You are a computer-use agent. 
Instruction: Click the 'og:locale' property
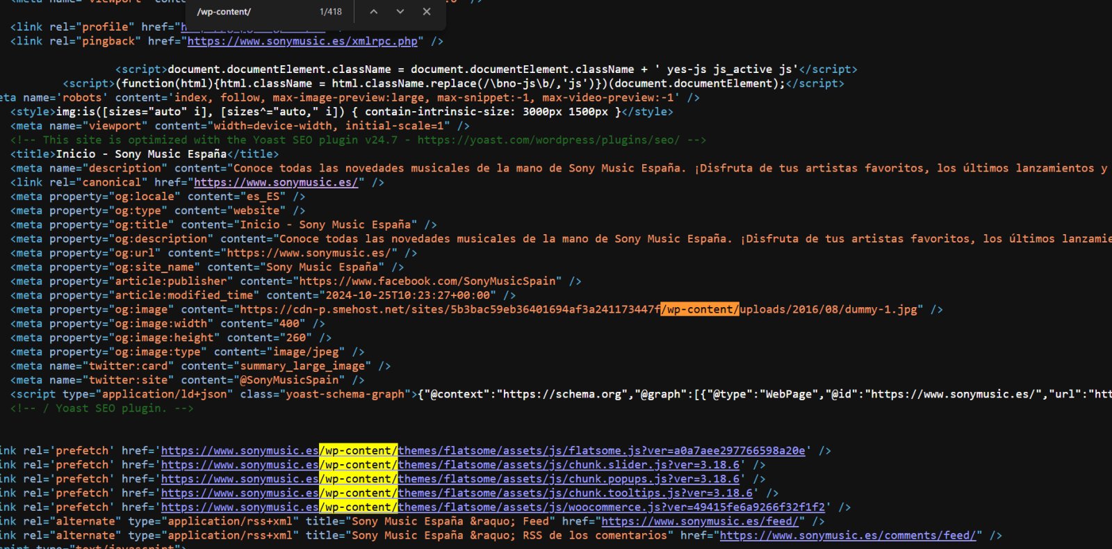pyautogui.click(x=145, y=197)
